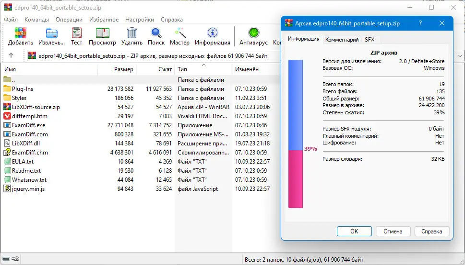Select the difftempl.htm Vivaldi icon
Image resolution: width=465 pixels, height=265 pixels.
[x=7, y=116]
